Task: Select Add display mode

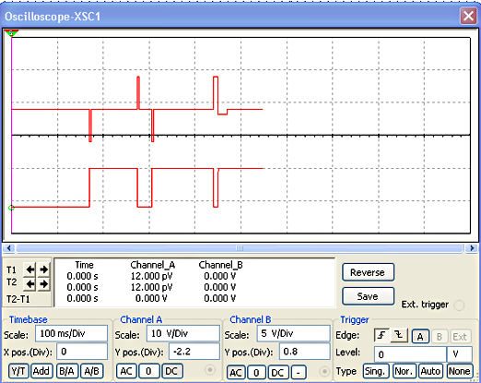Action: [x=41, y=371]
